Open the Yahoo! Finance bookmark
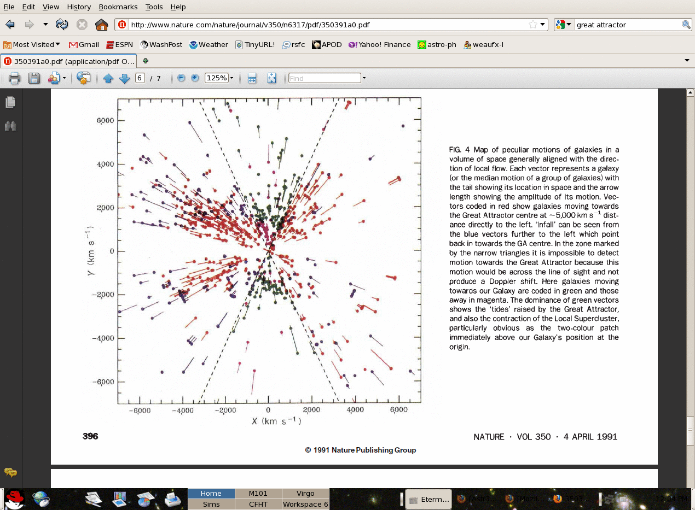695x510 pixels. coord(380,45)
